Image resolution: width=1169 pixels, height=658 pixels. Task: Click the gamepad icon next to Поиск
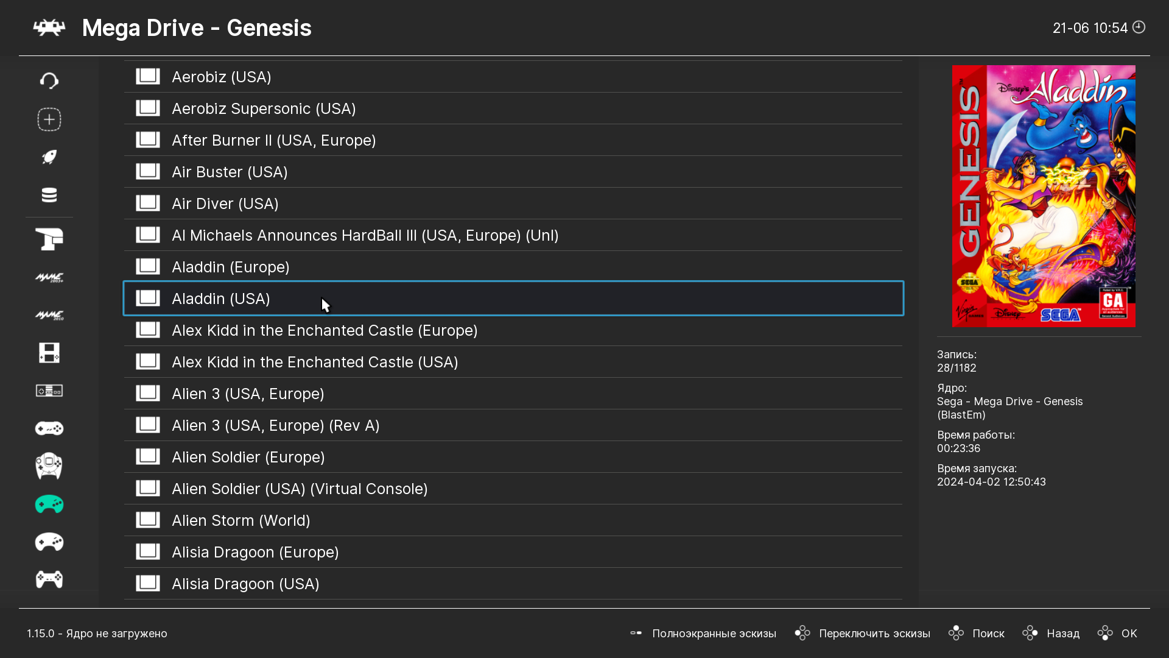(956, 633)
